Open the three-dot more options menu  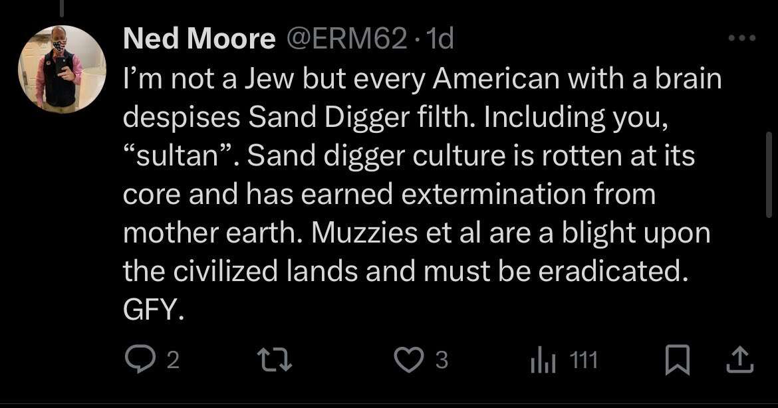point(741,39)
